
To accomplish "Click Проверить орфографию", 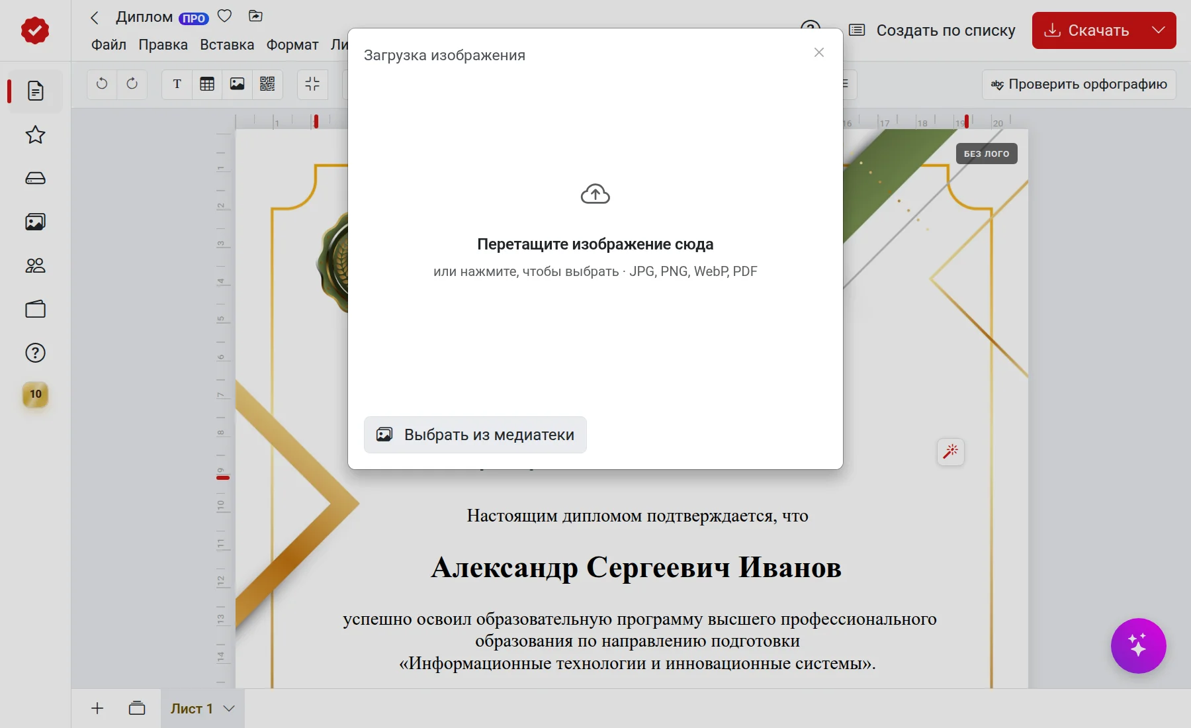I will (x=1079, y=85).
